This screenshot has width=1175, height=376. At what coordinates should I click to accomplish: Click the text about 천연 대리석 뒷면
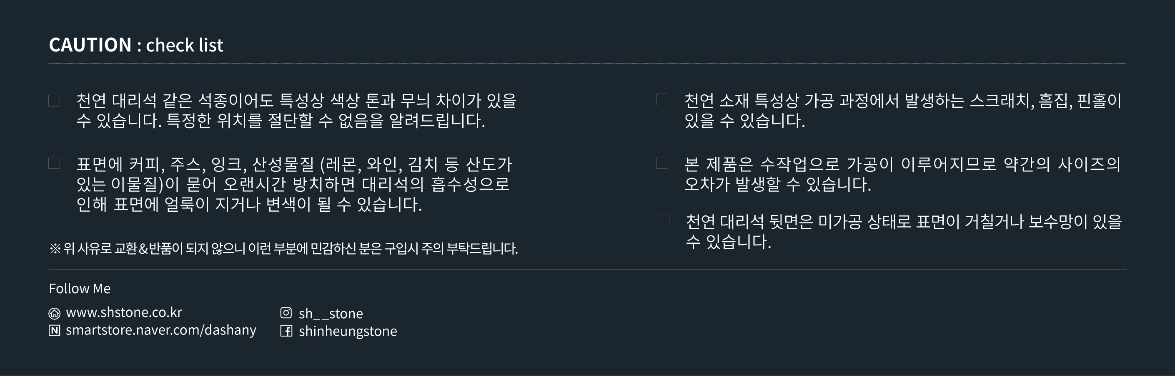(903, 231)
